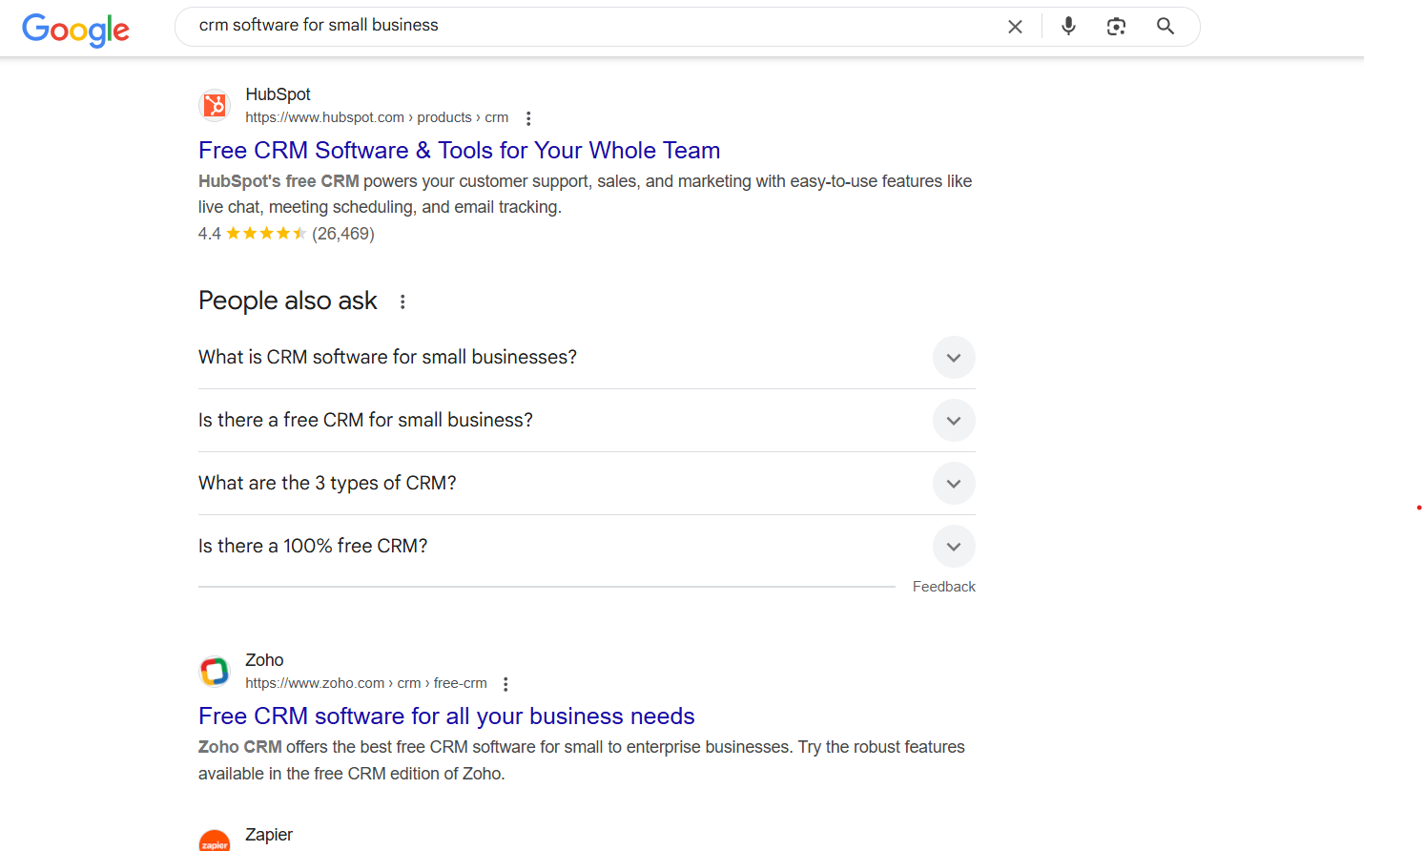Screen dimensions: 1423x851
Task: Click the HubSpot site name
Action: pos(278,94)
